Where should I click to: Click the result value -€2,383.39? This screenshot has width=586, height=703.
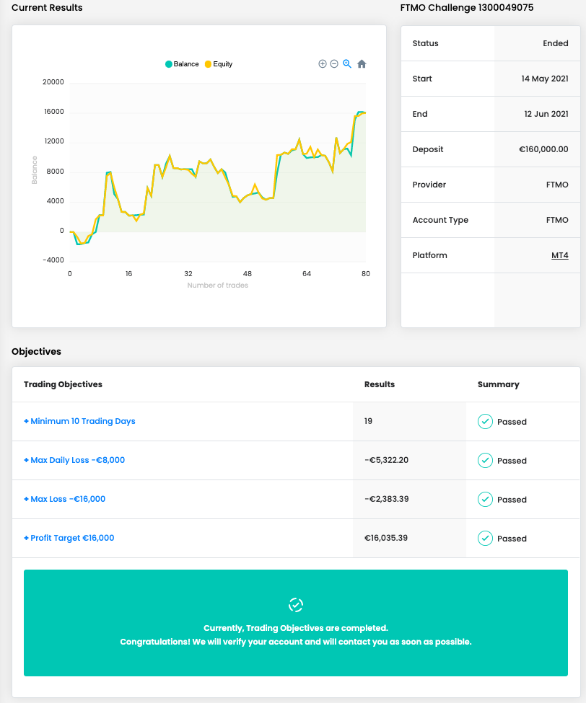pos(386,499)
